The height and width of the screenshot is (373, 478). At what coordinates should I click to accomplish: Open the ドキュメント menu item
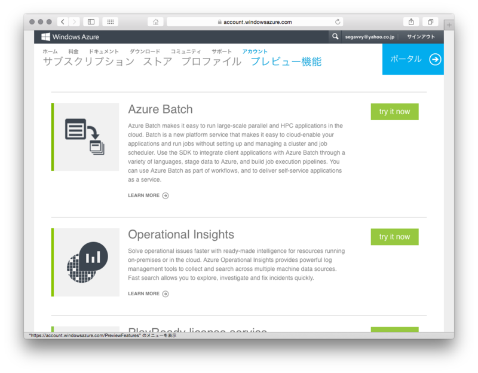(x=103, y=51)
